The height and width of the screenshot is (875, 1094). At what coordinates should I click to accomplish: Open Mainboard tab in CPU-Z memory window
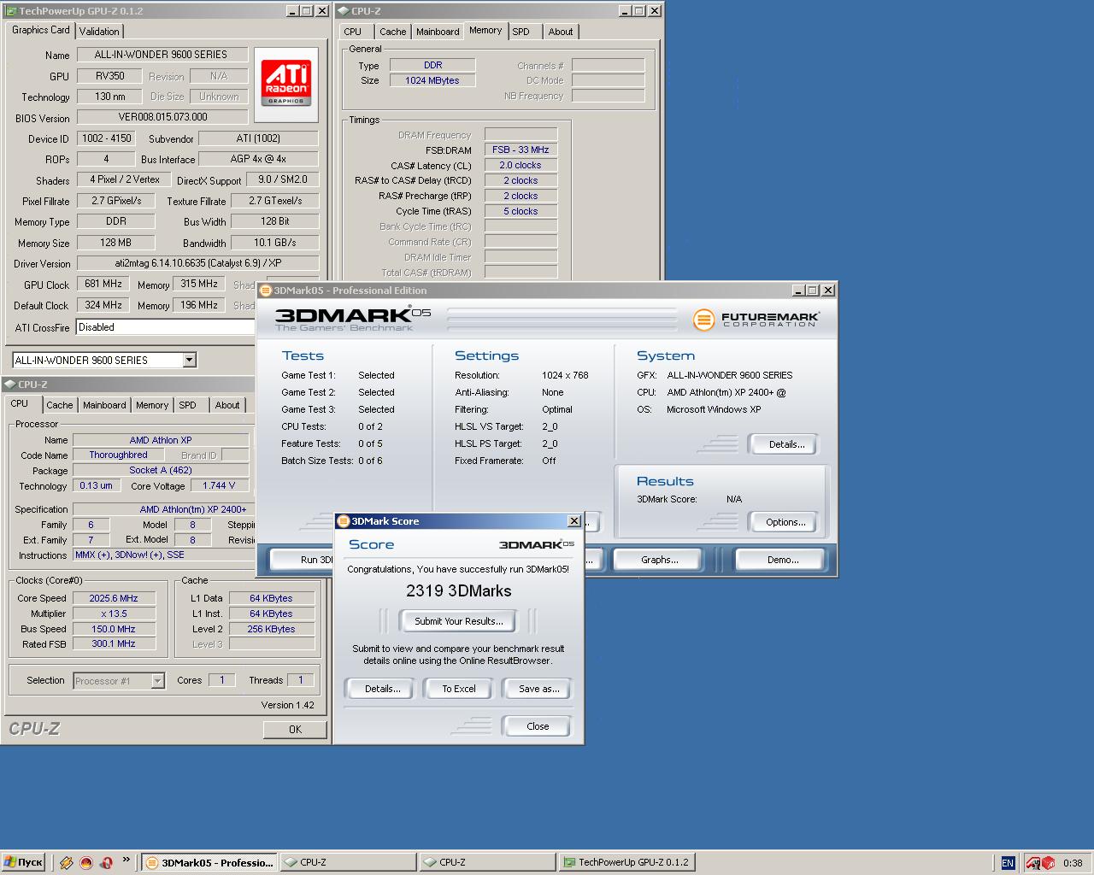tap(438, 32)
